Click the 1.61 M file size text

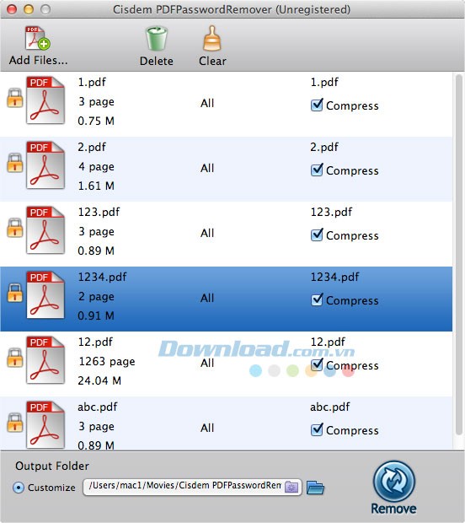(x=96, y=186)
